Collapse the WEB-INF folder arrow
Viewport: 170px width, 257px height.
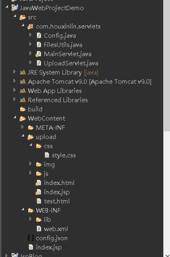click(23, 209)
